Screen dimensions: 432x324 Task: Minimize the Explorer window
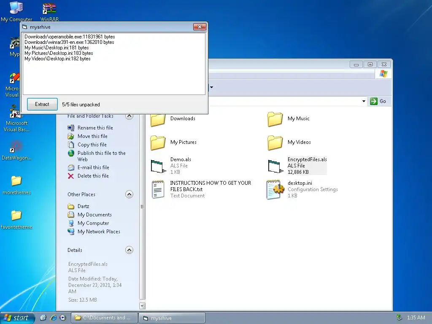pos(356,65)
